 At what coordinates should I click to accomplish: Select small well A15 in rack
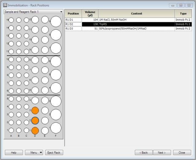[x=11, y=20]
